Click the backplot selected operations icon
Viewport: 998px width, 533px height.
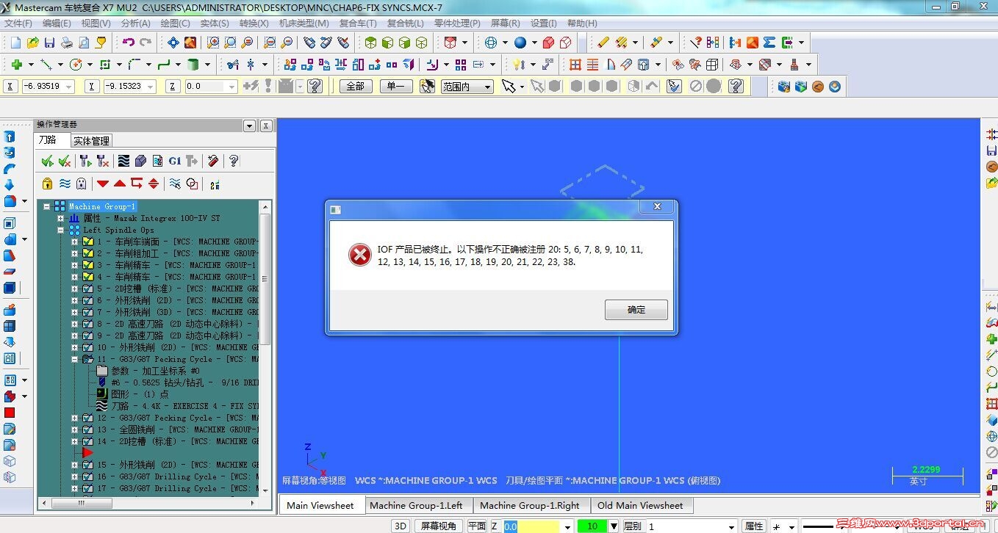tap(123, 161)
